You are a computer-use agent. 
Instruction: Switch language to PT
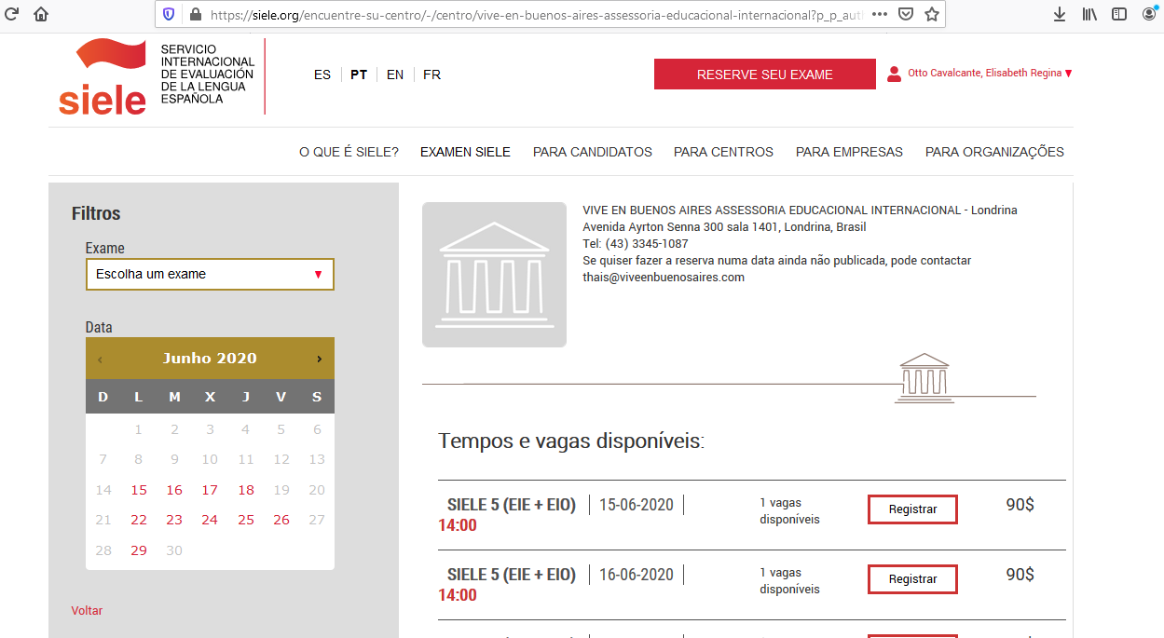click(x=359, y=75)
